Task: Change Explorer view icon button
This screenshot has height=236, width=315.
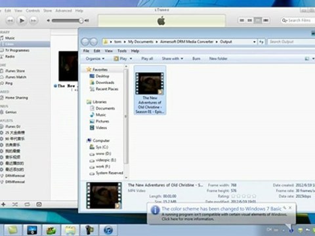Action: click(x=307, y=58)
